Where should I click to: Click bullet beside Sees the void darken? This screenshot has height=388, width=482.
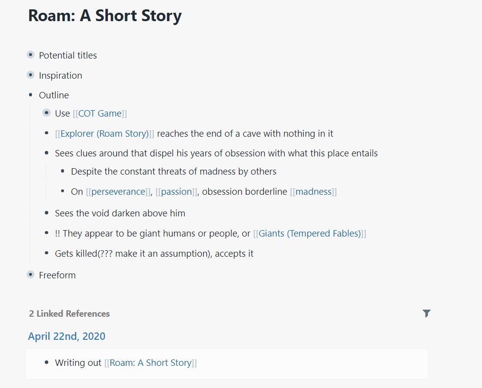(x=46, y=213)
